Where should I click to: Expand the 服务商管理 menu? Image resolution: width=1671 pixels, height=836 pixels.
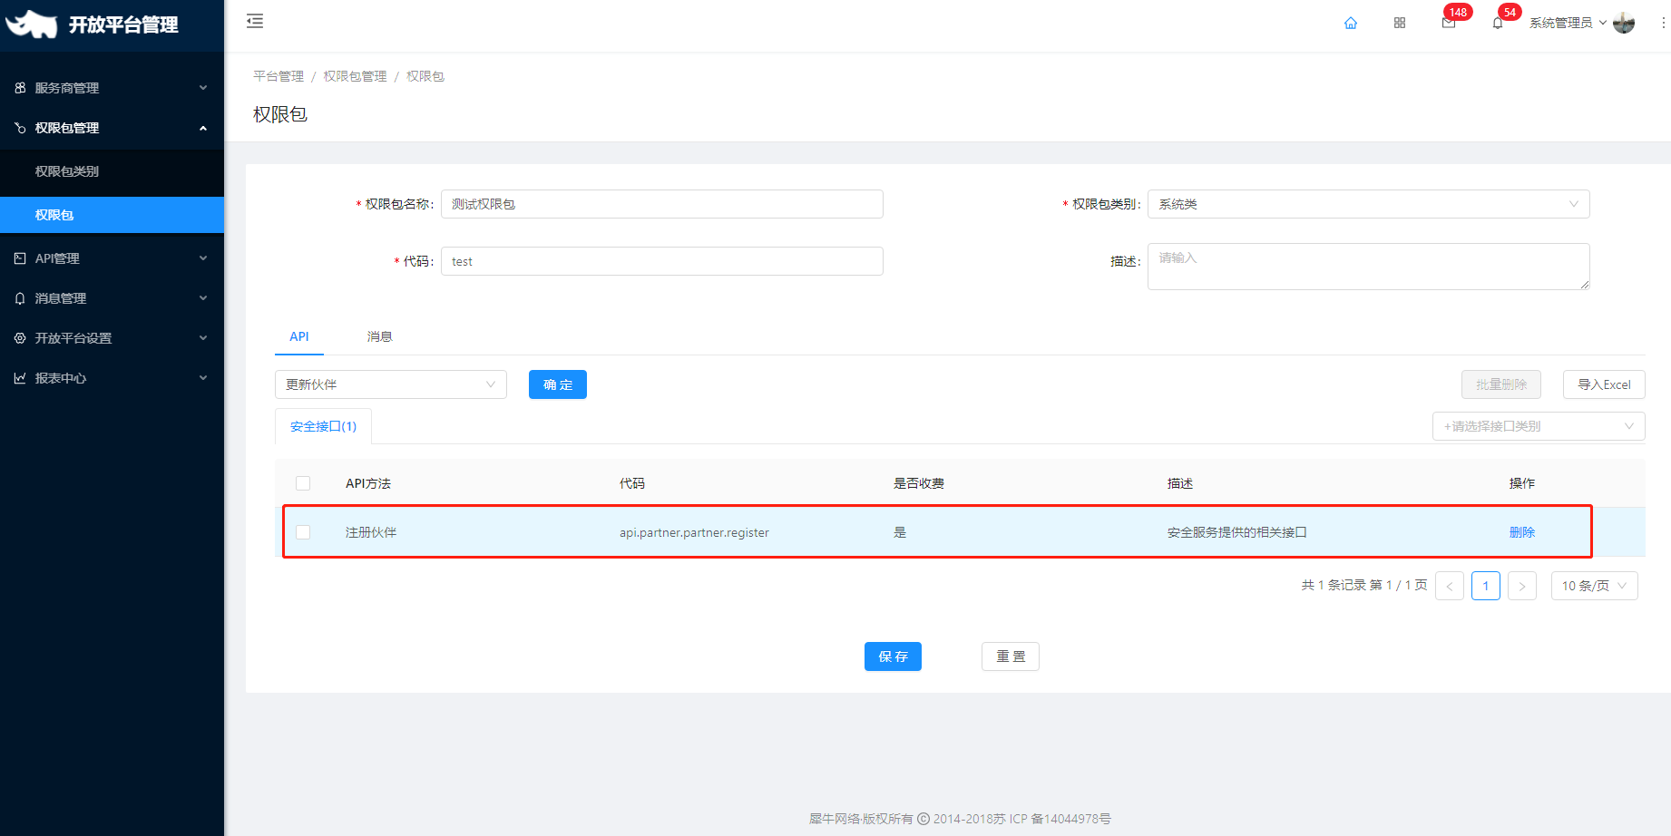(112, 88)
